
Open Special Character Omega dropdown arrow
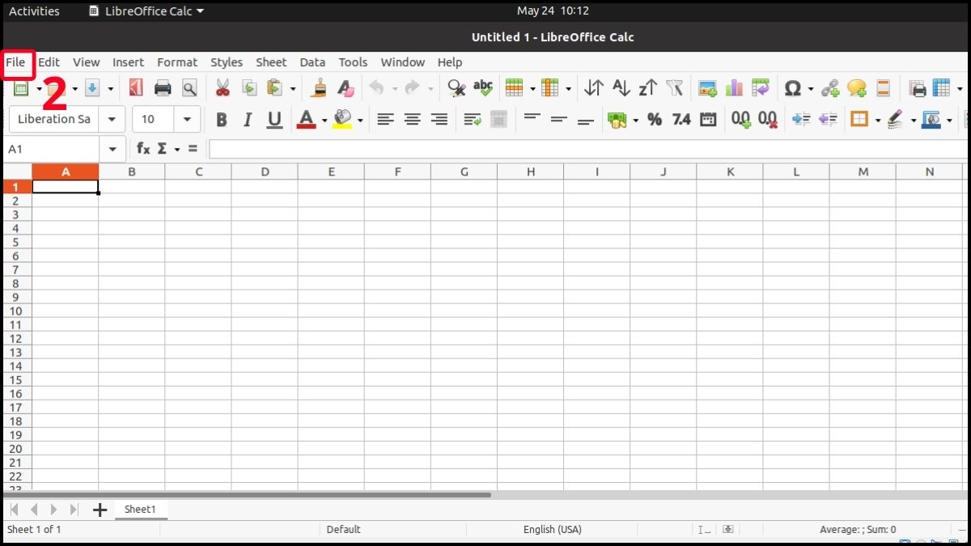point(810,88)
